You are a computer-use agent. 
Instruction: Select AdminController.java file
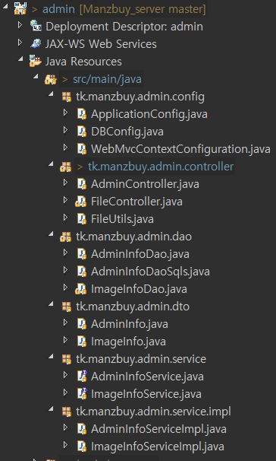(145, 184)
